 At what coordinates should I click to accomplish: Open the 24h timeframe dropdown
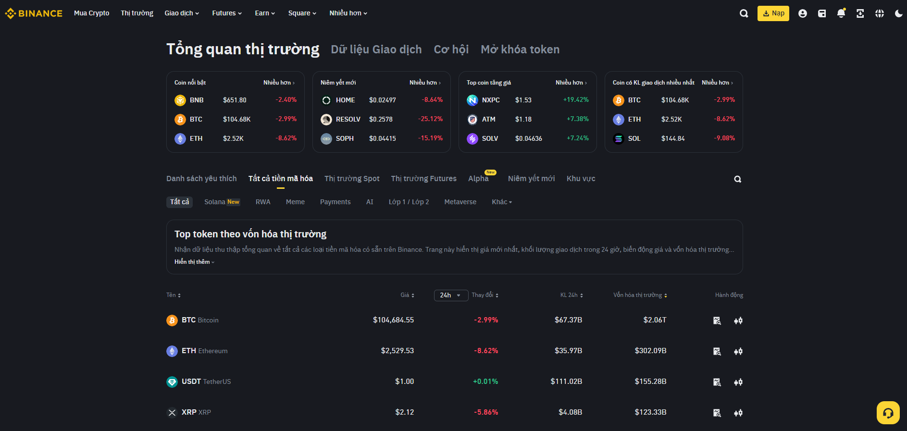(x=451, y=296)
